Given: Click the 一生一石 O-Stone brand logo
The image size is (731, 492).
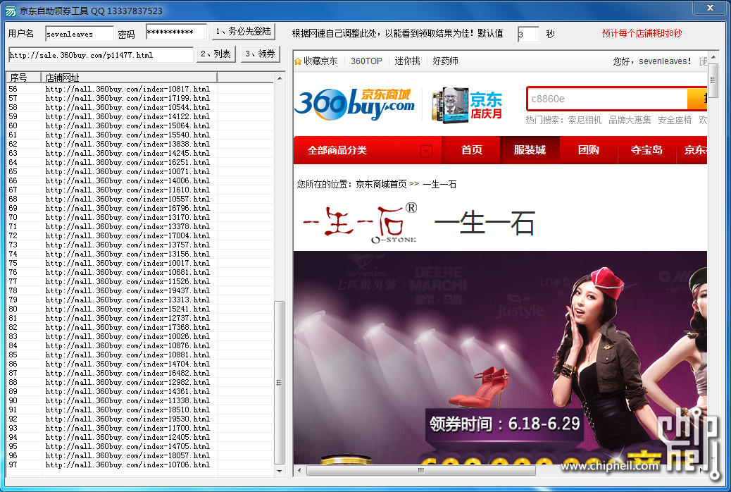Looking at the screenshot, I should pyautogui.click(x=361, y=223).
